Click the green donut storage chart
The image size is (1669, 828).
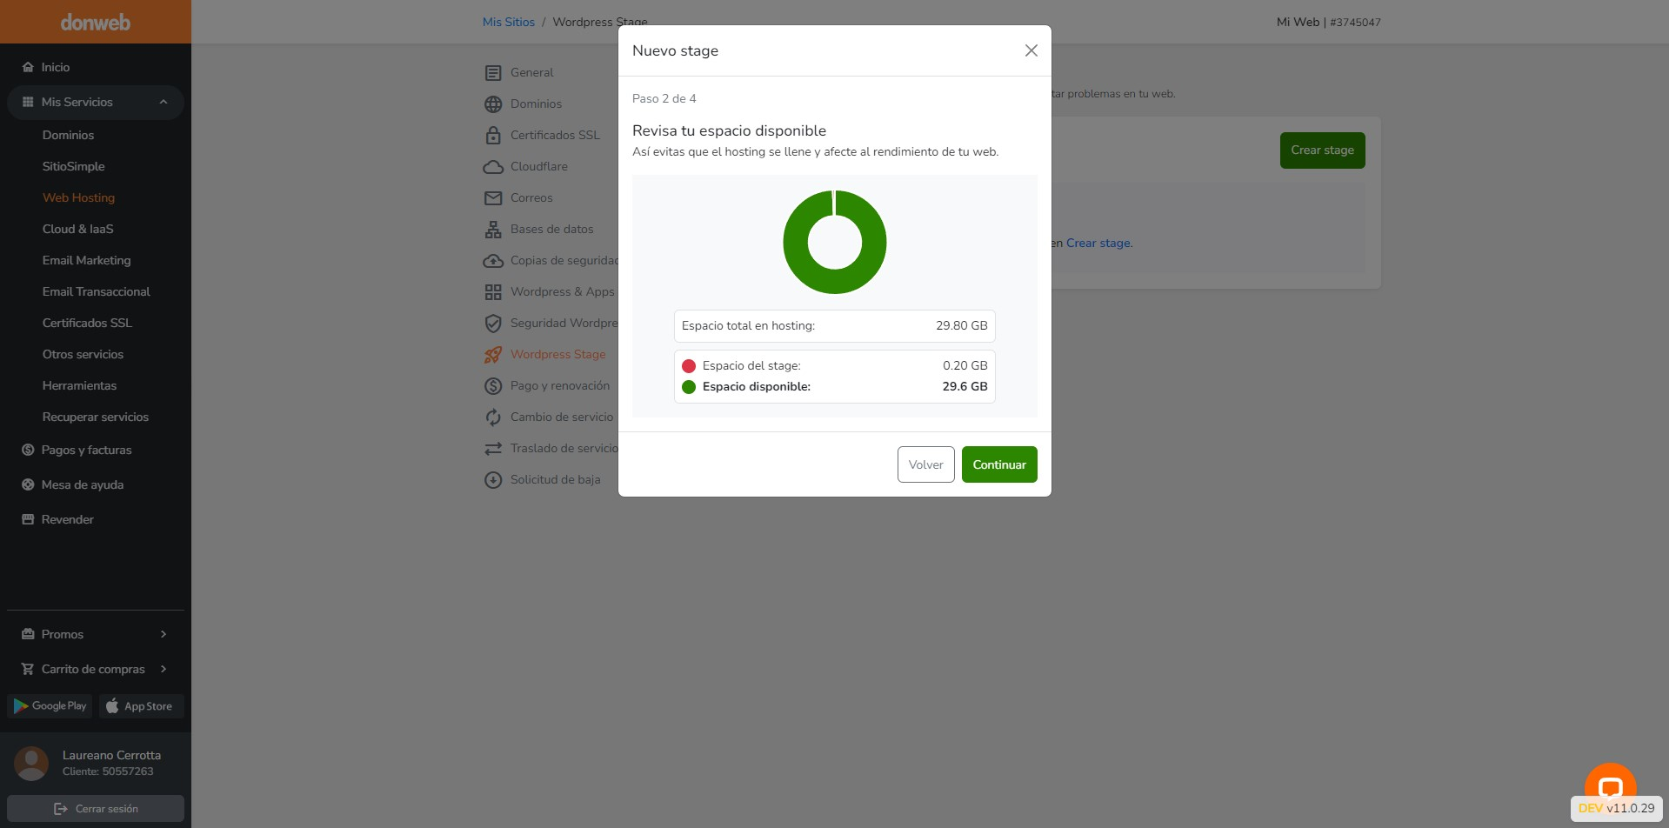point(835,242)
